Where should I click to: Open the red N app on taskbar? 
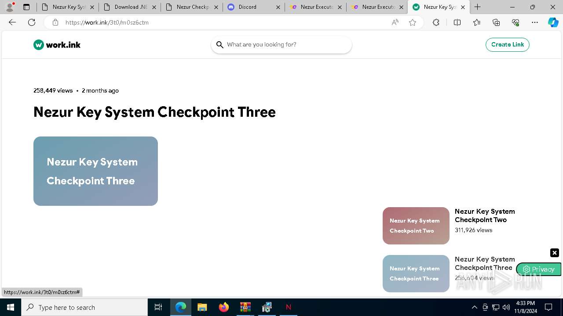pyautogui.click(x=289, y=307)
